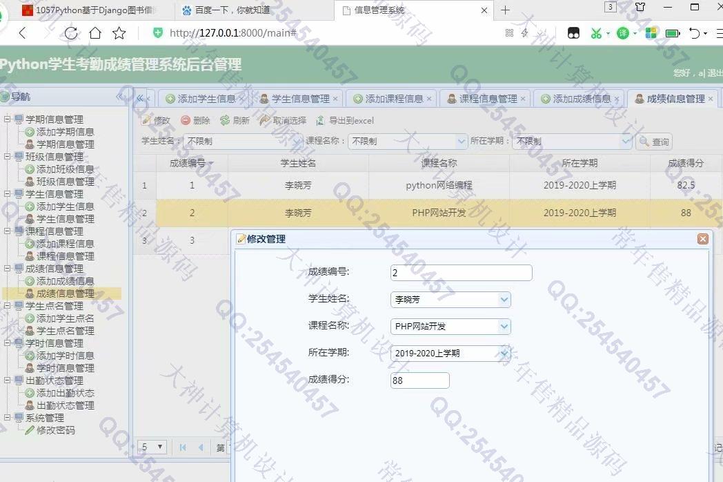Collapse the 学生信息管理 tree node
This screenshot has width=723, height=482.
pyautogui.click(x=8, y=194)
